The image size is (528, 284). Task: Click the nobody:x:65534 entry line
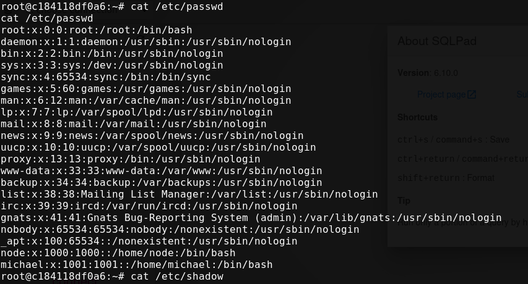[180, 229]
